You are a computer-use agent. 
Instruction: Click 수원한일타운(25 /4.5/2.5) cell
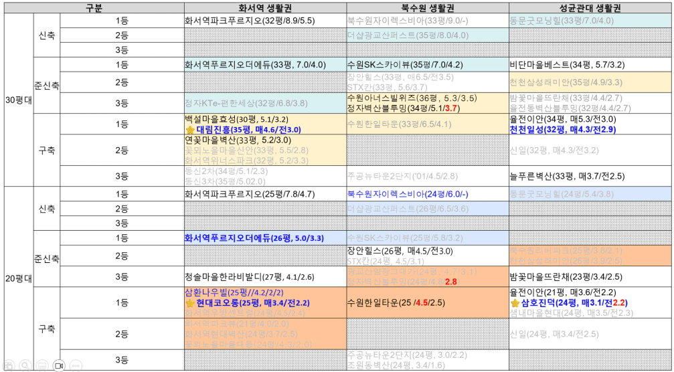click(428, 302)
